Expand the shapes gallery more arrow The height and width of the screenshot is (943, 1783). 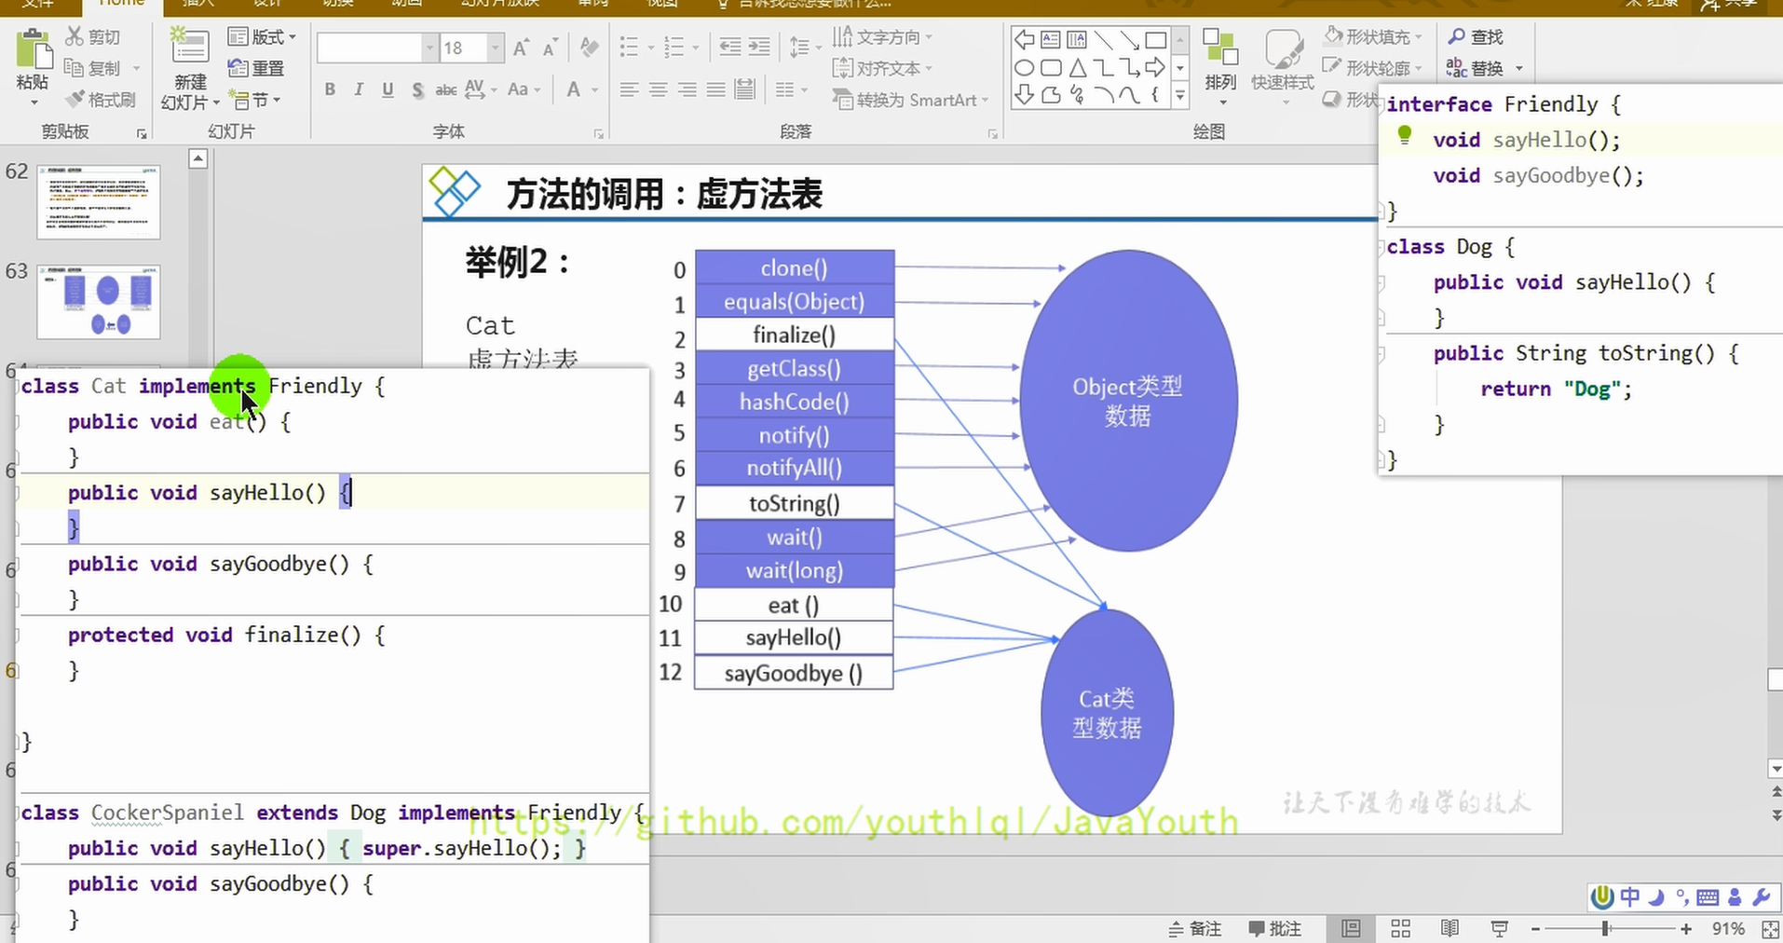tap(1179, 95)
